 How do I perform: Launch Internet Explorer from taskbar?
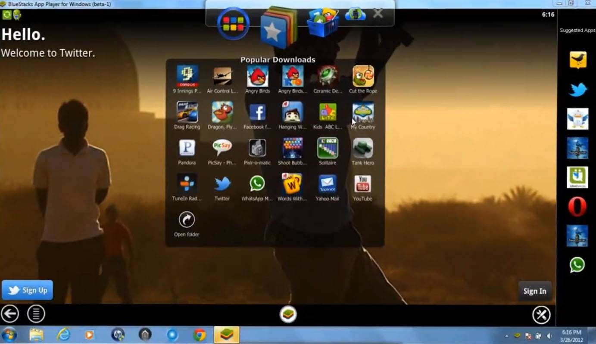point(64,335)
